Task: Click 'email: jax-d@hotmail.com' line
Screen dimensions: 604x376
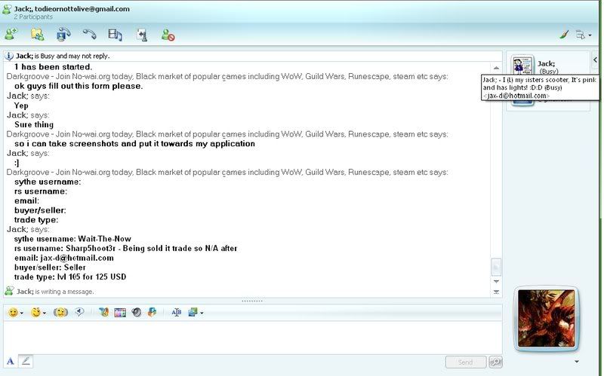Action: (x=64, y=258)
